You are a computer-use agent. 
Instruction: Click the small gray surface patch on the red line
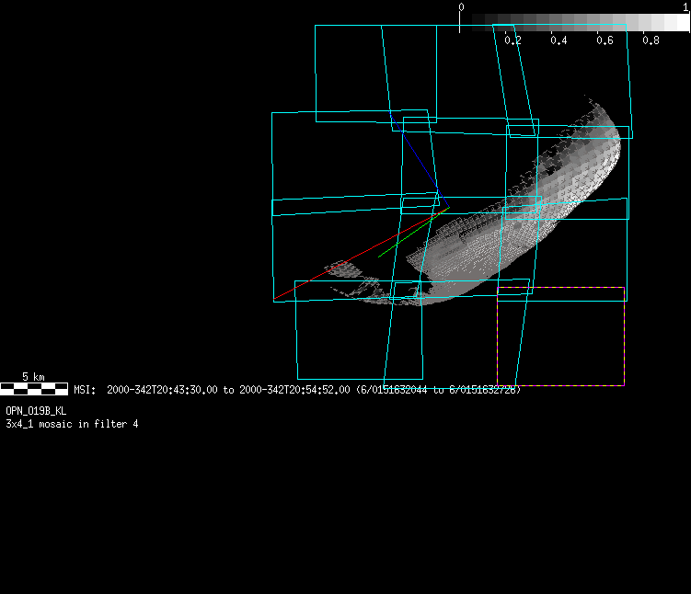pyautogui.click(x=341, y=268)
